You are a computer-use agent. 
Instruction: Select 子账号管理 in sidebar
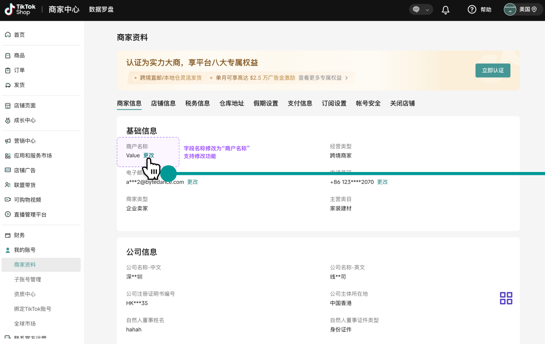27,279
